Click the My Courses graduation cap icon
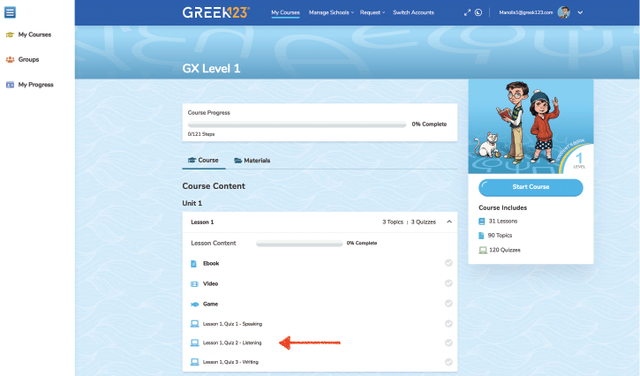This screenshot has width=640, height=376. (10, 34)
